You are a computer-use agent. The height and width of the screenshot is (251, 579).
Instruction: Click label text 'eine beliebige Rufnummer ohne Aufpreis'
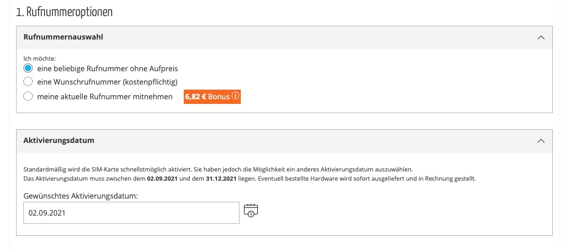[108, 68]
